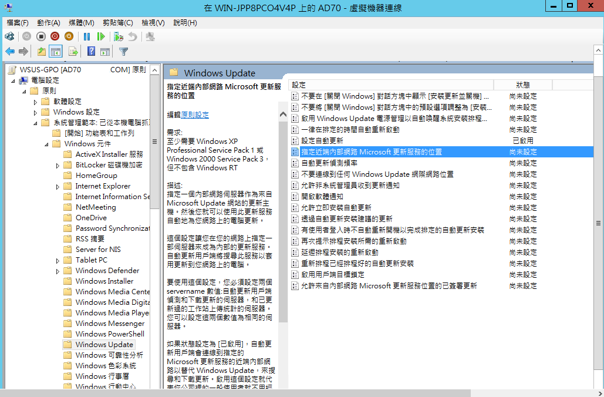The image size is (604, 397).
Task: Go up one level using the folder arrow icon
Action: point(41,51)
